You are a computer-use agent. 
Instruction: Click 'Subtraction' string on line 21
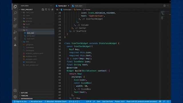pyautogui.click(x=96, y=16)
